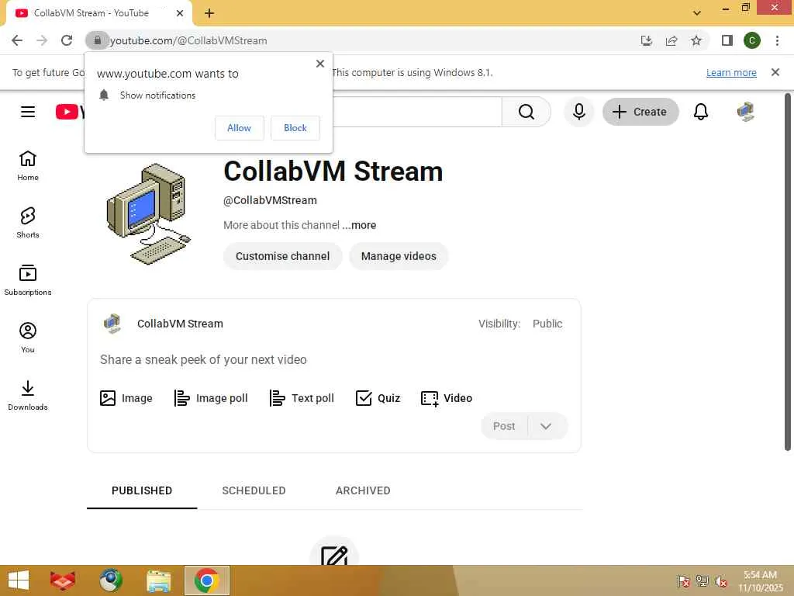
Task: Click the Post button
Action: pos(504,426)
